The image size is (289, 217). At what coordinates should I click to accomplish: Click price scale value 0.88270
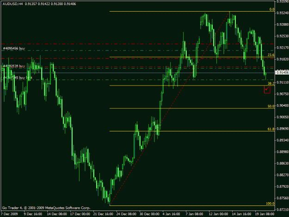point(283,175)
